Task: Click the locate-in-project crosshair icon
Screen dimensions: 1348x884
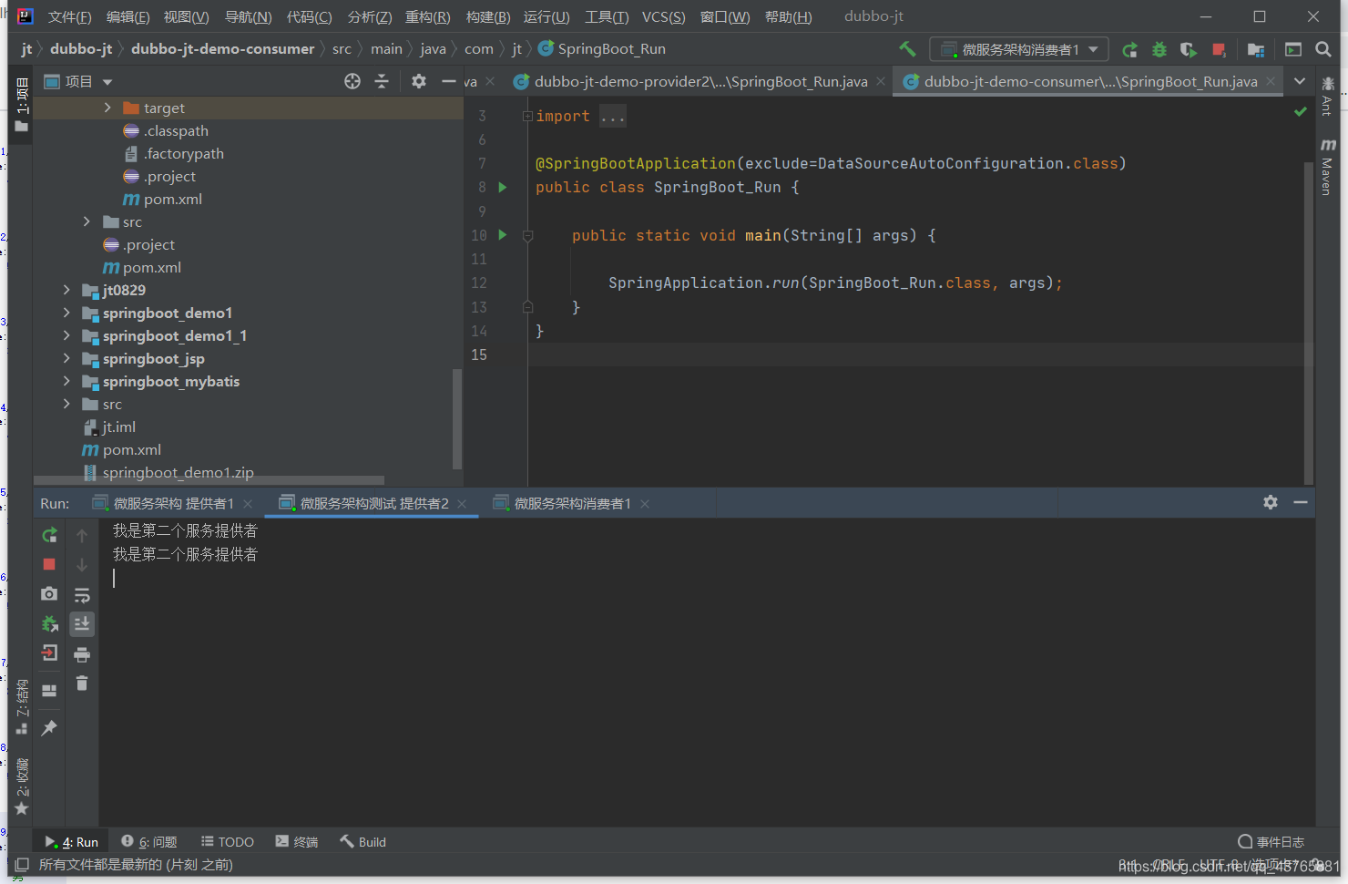Action: click(352, 81)
